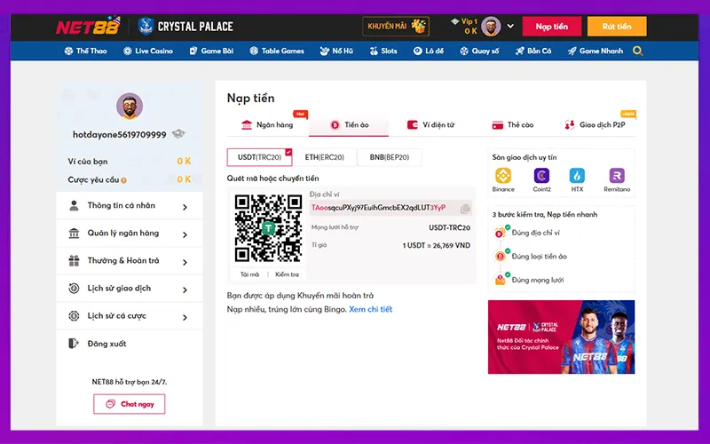Switch to Thẻ cào tab
Screen dimensions: 710x444
[513, 124]
